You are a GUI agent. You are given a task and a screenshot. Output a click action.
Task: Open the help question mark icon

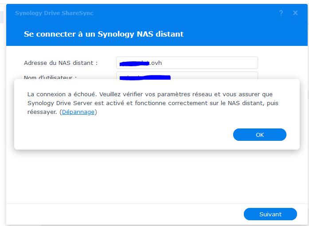pyautogui.click(x=281, y=13)
